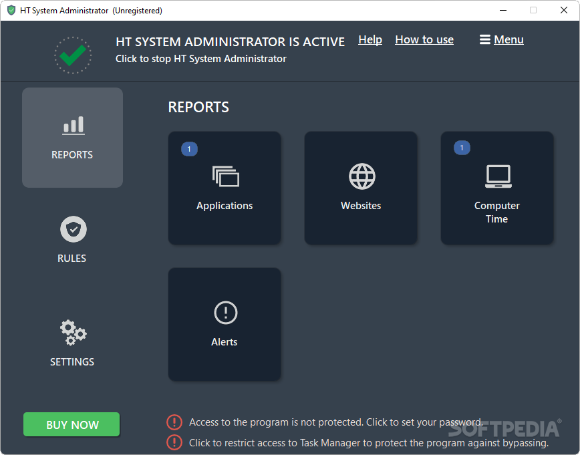The height and width of the screenshot is (455, 580).
Task: Click to stop HT System Administrator
Action: [201, 58]
